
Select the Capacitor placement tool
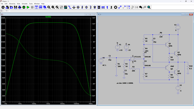point(86,7)
